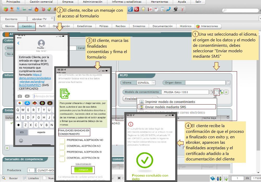
Task: Click the record number field showing 1
Action: (238, 178)
